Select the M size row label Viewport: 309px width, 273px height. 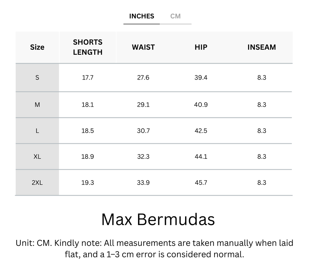pos(37,105)
